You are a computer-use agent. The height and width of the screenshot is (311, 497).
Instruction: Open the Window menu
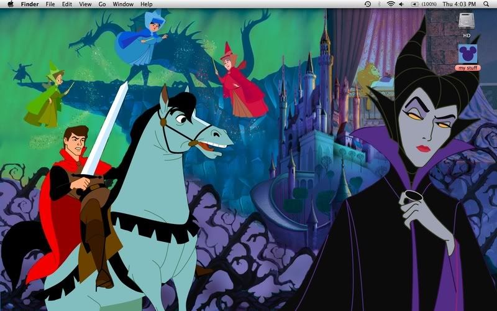point(123,4)
